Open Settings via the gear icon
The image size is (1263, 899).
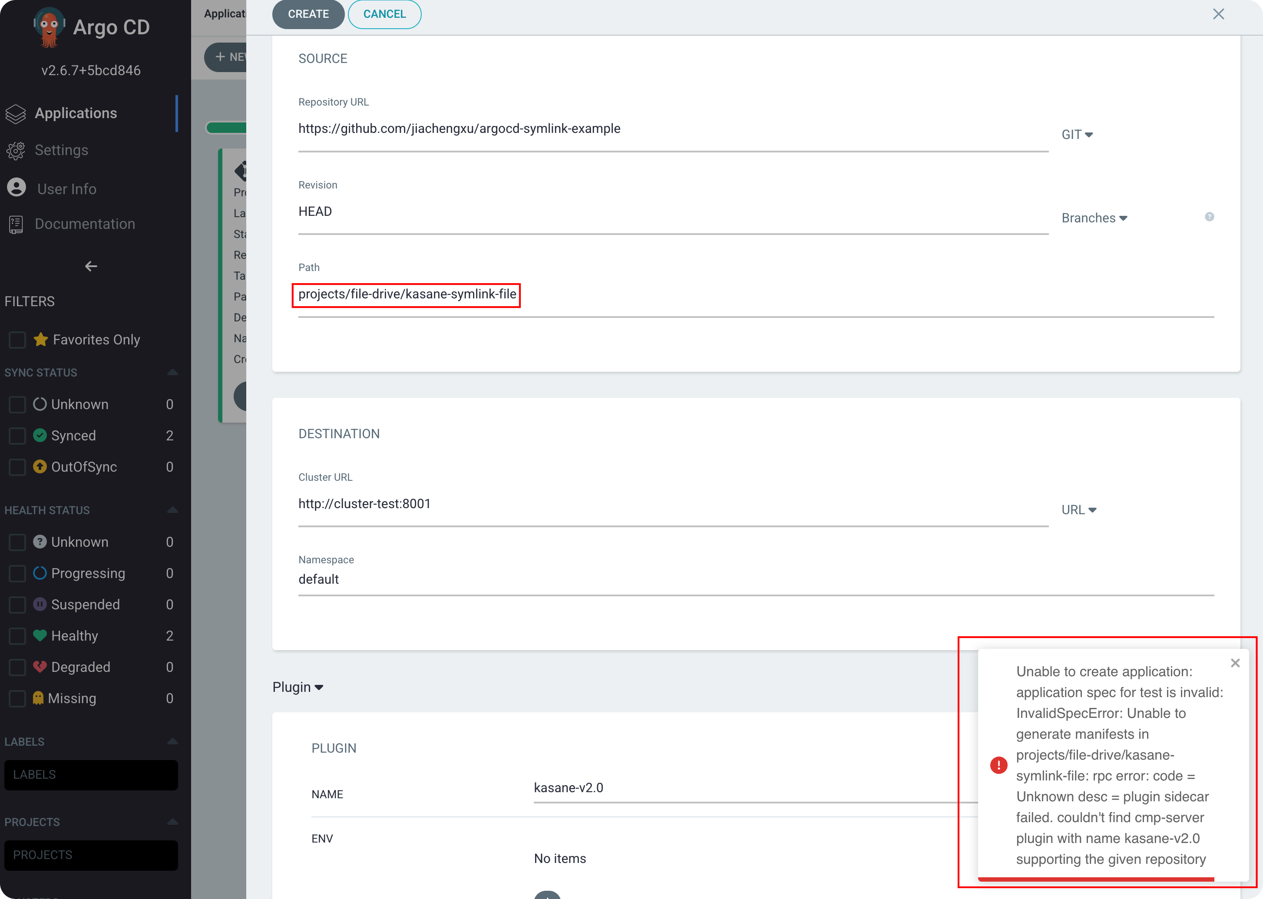tap(16, 150)
